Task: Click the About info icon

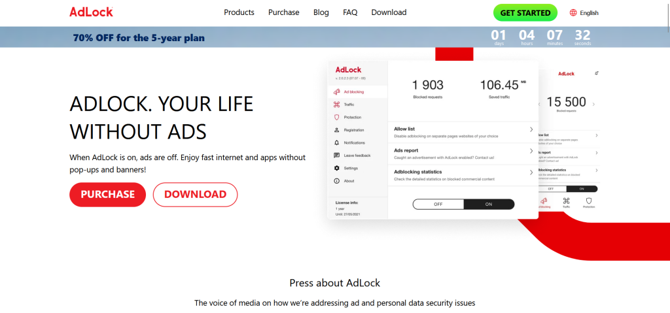Action: click(x=336, y=181)
